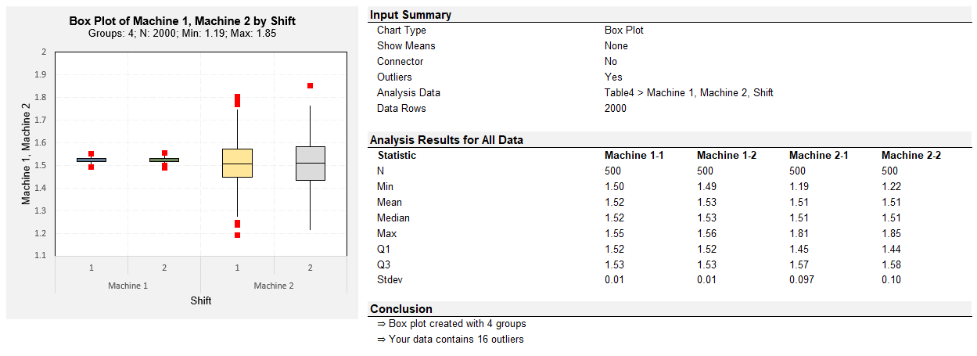Select the Machine 2 x-axis group label

(274, 286)
